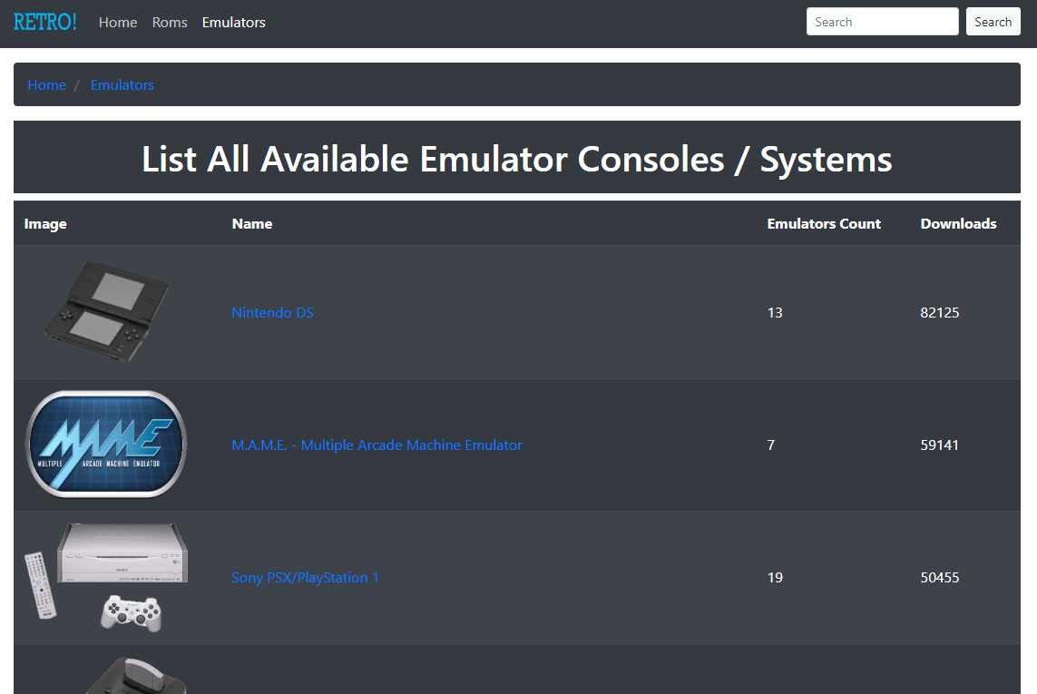Screen dimensions: 1037x694
Task: Open the M.A.M.E. Multiple Arcade Machine Emulator link
Action: [377, 445]
